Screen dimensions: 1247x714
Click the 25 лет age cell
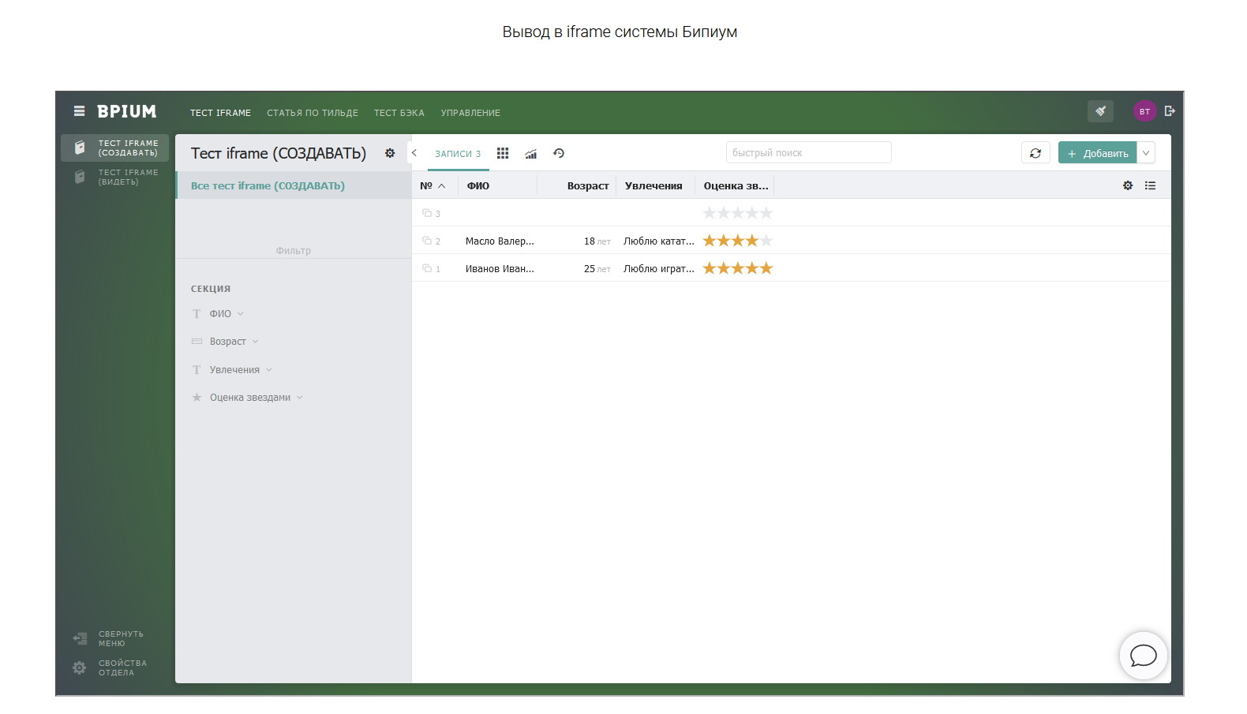pyautogui.click(x=597, y=269)
